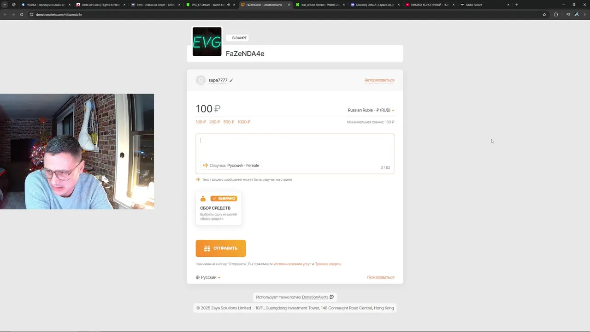Close the Radio Record tab
The height and width of the screenshot is (332, 590).
coord(508,5)
